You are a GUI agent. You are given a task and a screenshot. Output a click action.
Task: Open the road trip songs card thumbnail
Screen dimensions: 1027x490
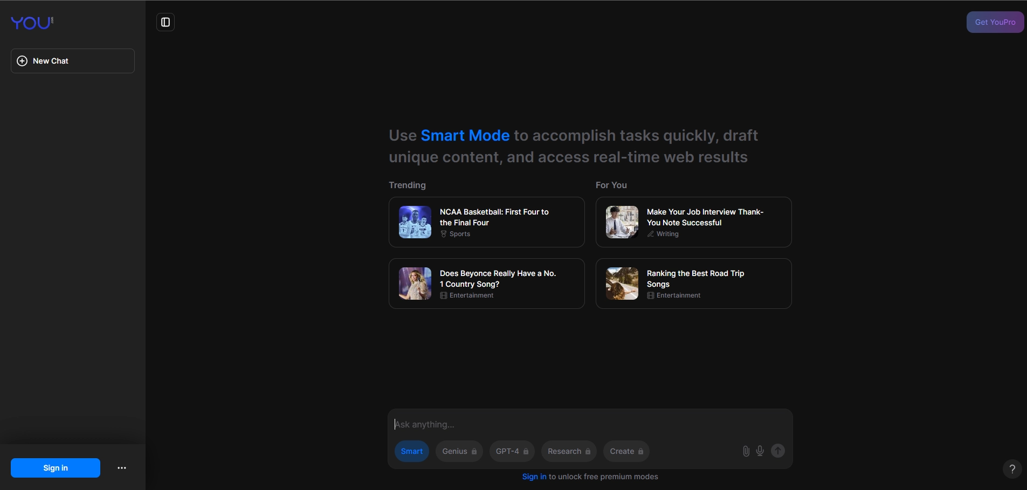pyautogui.click(x=622, y=284)
